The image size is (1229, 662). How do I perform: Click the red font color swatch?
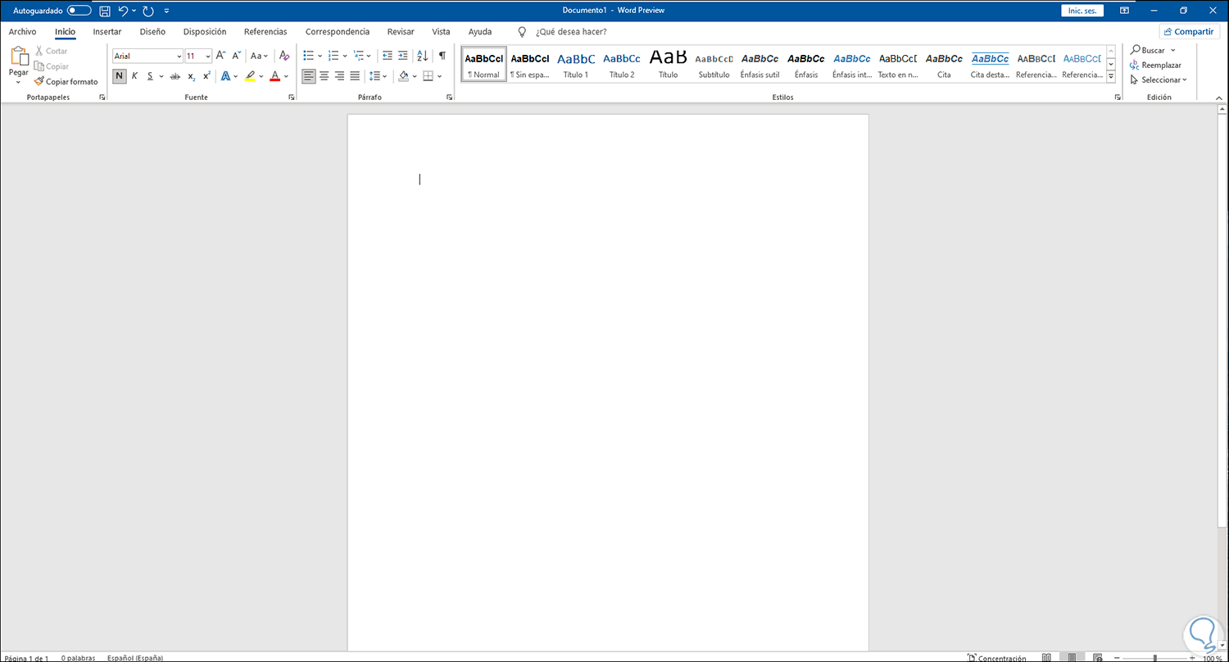[274, 77]
